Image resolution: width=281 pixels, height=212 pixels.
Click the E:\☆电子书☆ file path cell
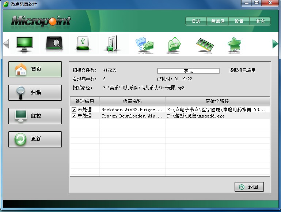pos(216,110)
